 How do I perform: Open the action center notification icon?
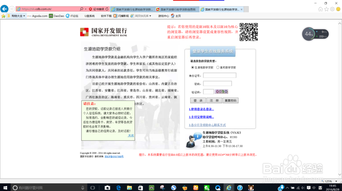(x=308, y=188)
